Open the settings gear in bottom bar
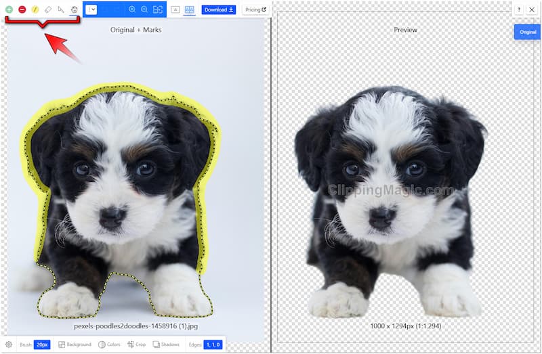This screenshot has width=542, height=354. [9, 345]
